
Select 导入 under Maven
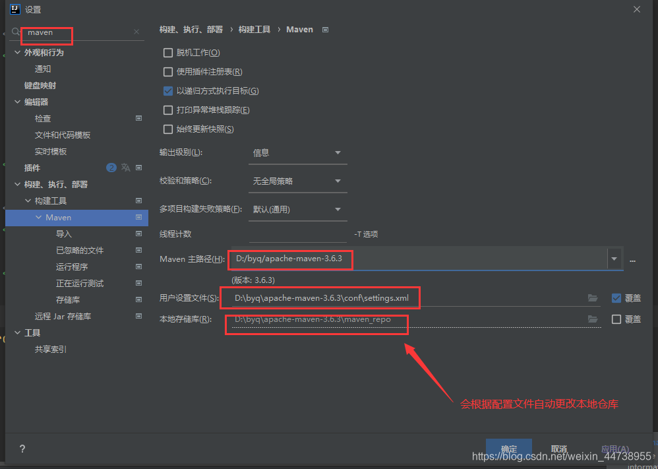coord(64,234)
